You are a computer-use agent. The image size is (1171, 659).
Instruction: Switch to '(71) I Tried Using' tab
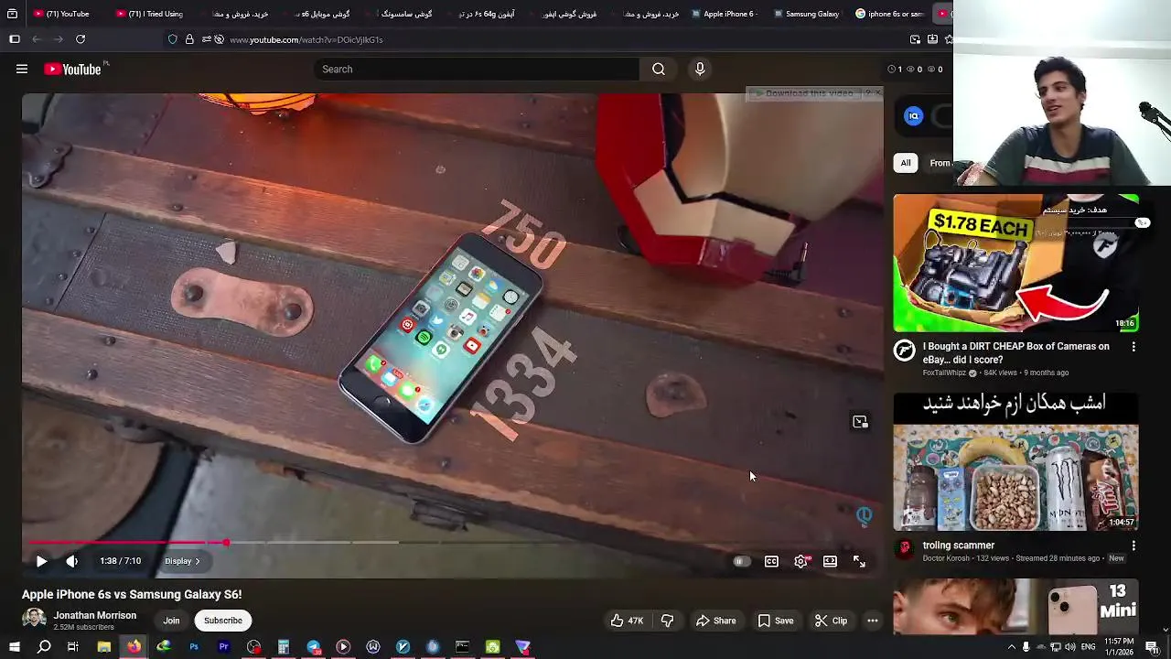[x=149, y=14]
